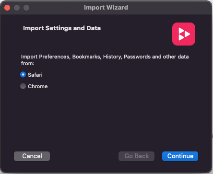Screen dimensions: 213x174
Task: Cancel the import wizard
Action: pyautogui.click(x=32, y=156)
